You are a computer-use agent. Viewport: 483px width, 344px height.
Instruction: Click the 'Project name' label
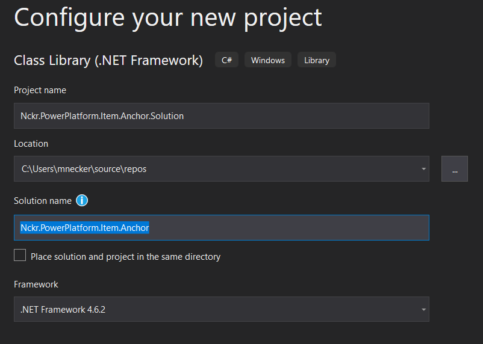[x=40, y=90]
